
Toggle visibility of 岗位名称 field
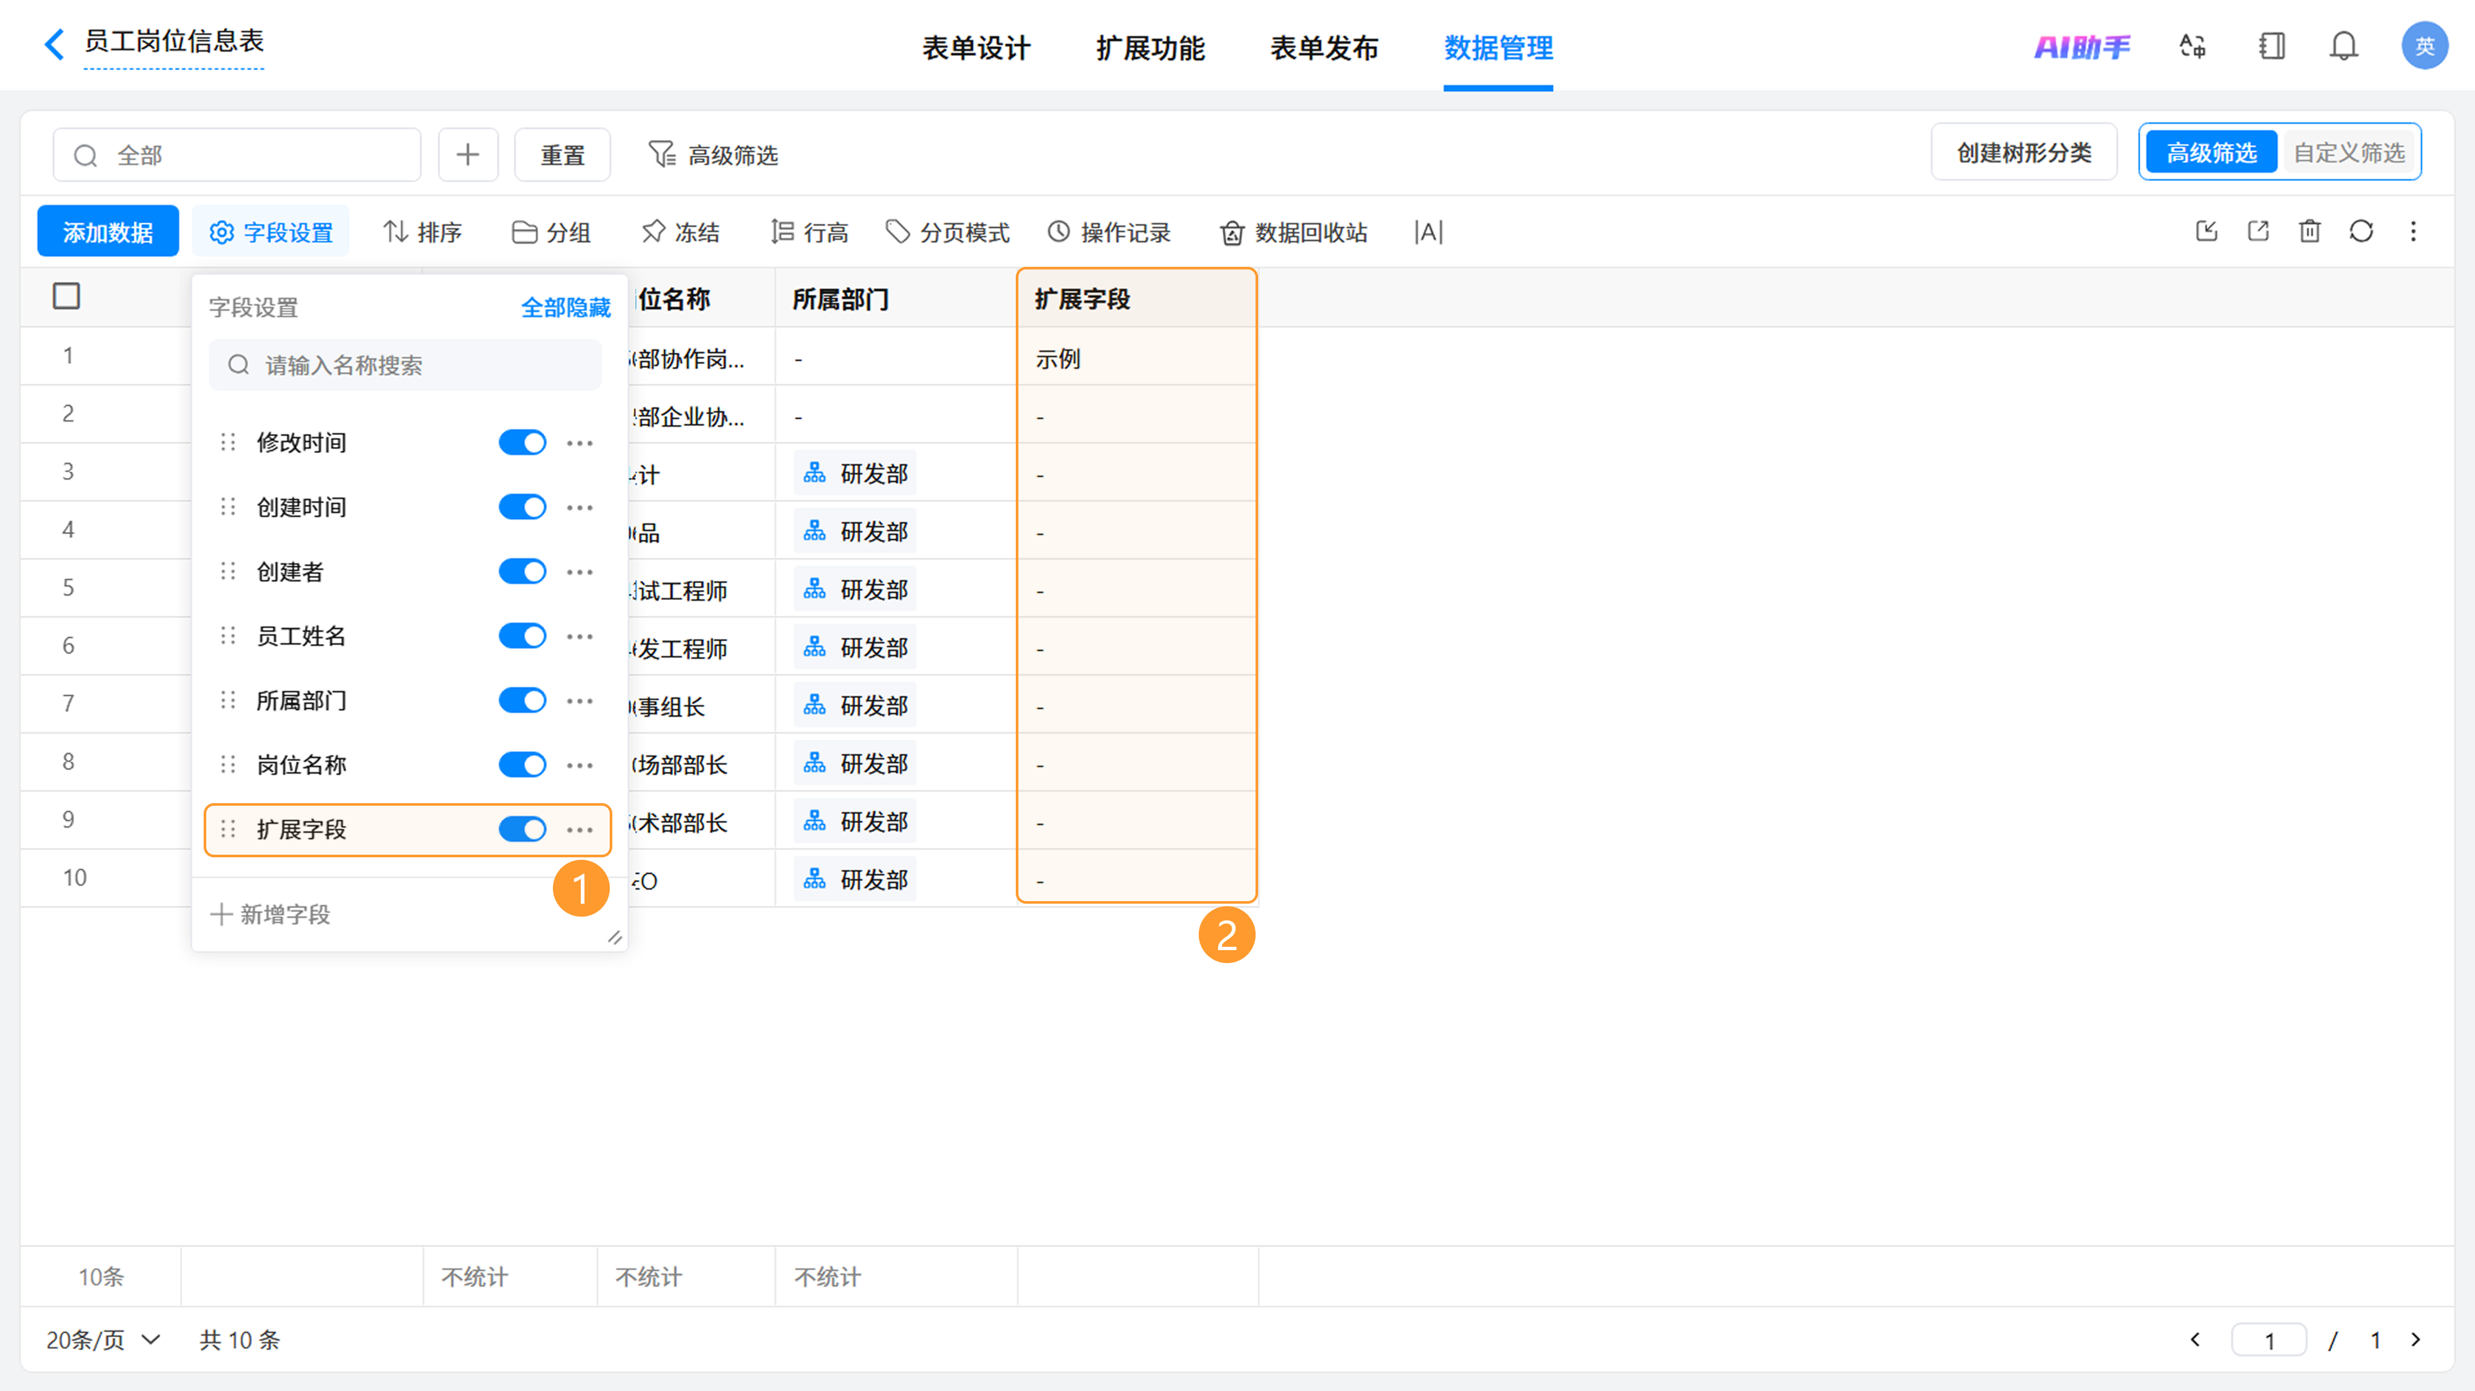click(x=523, y=764)
